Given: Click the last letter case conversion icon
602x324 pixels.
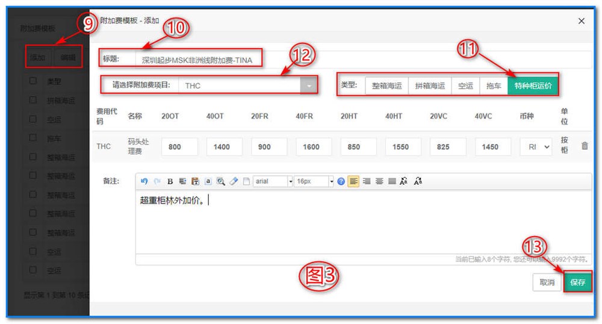Looking at the screenshot, I should (418, 181).
